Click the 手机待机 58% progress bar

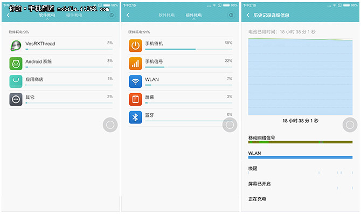coord(189,49)
